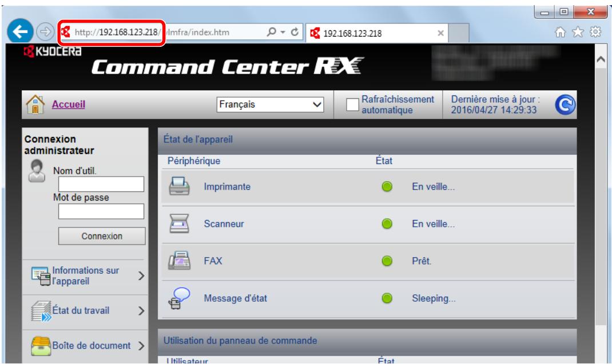Open Informations sur l'appareil menu
Viewport: 612px width, 364px height.
click(x=85, y=276)
